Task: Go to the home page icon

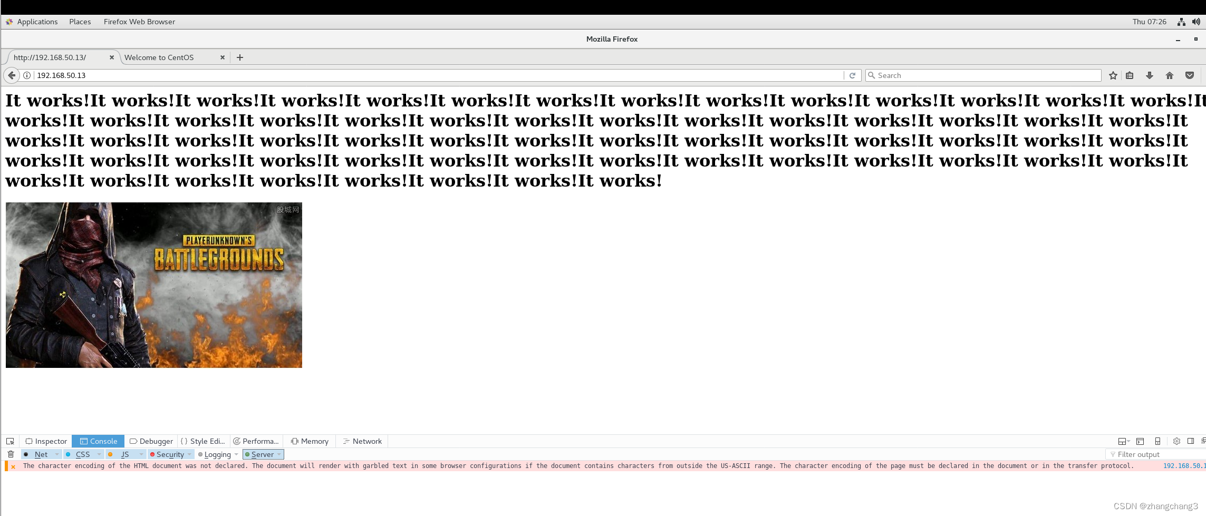Action: 1170,75
